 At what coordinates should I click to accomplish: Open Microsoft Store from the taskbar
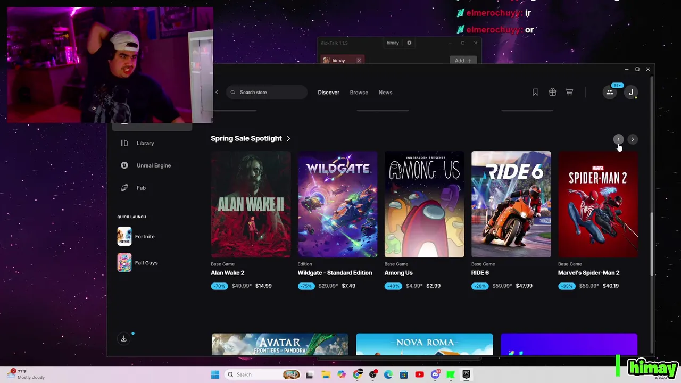coord(404,374)
